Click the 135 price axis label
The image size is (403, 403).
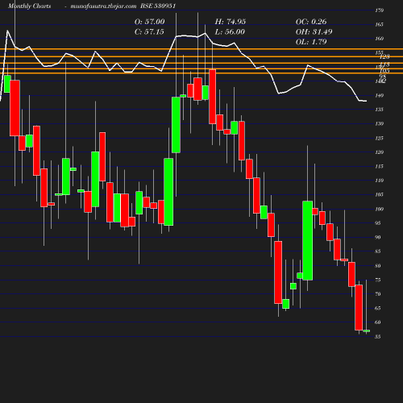click(x=379, y=110)
